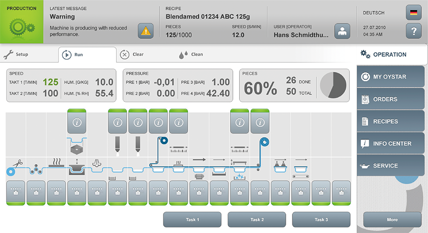Click the warning triangle alert icon

tap(146, 31)
